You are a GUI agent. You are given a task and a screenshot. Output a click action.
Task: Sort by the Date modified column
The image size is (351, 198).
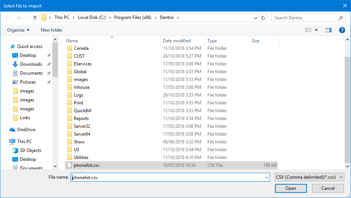tap(177, 41)
